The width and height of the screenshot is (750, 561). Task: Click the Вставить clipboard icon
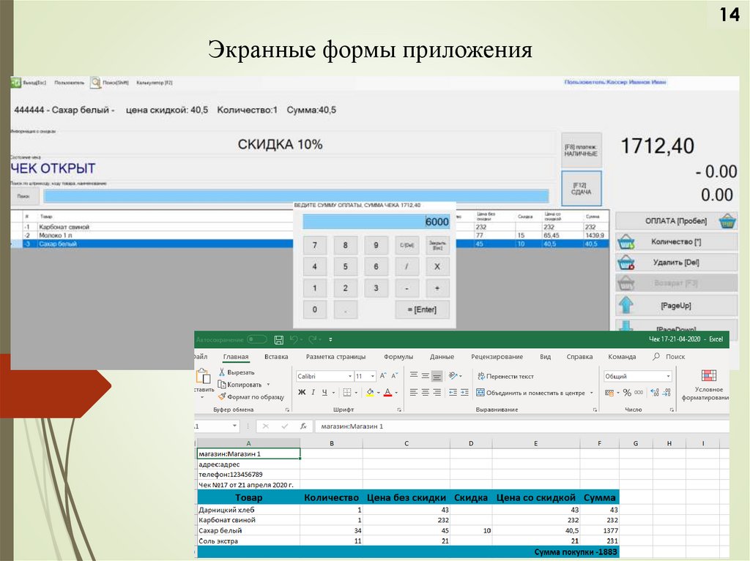[204, 377]
